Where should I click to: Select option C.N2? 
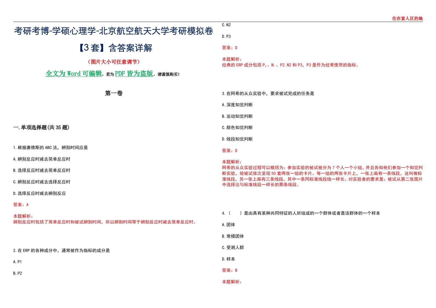coord(226,25)
